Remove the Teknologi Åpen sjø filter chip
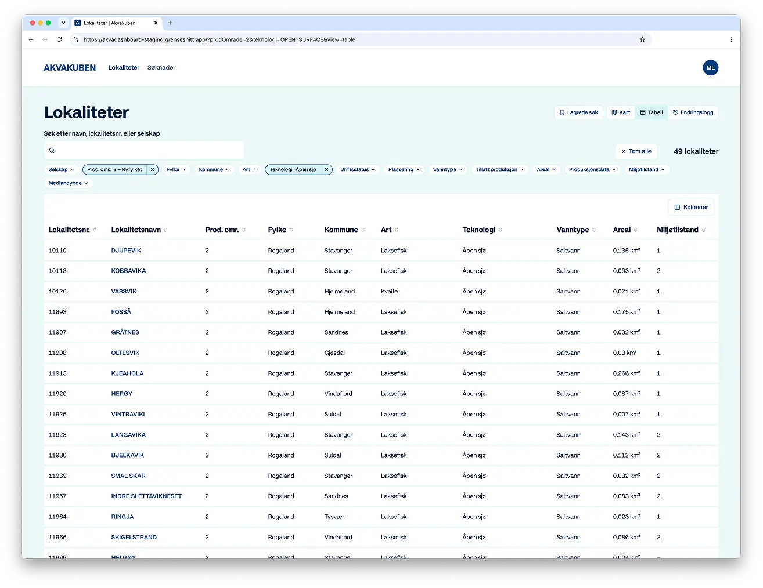 pyautogui.click(x=326, y=170)
